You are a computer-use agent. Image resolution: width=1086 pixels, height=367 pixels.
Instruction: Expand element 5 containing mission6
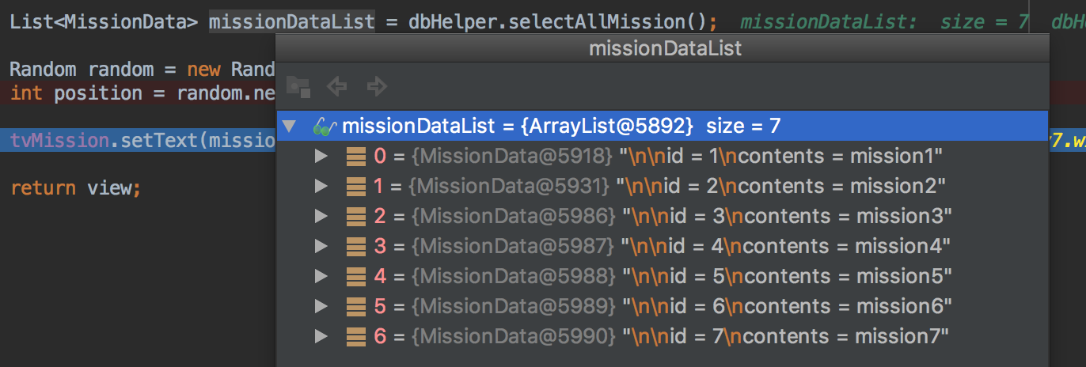point(321,307)
